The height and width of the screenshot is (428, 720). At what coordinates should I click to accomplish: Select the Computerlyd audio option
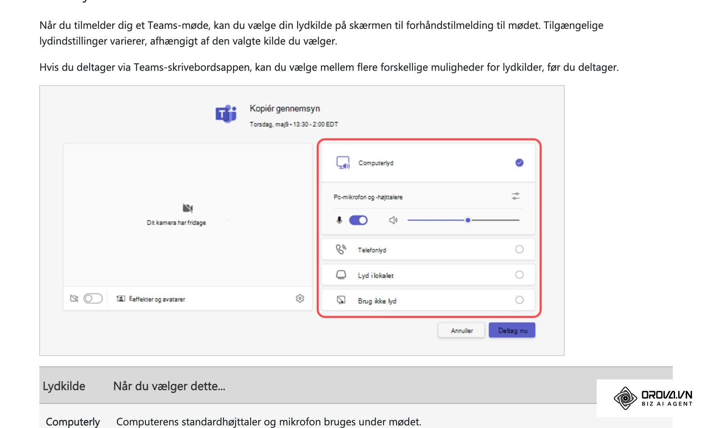coord(428,163)
